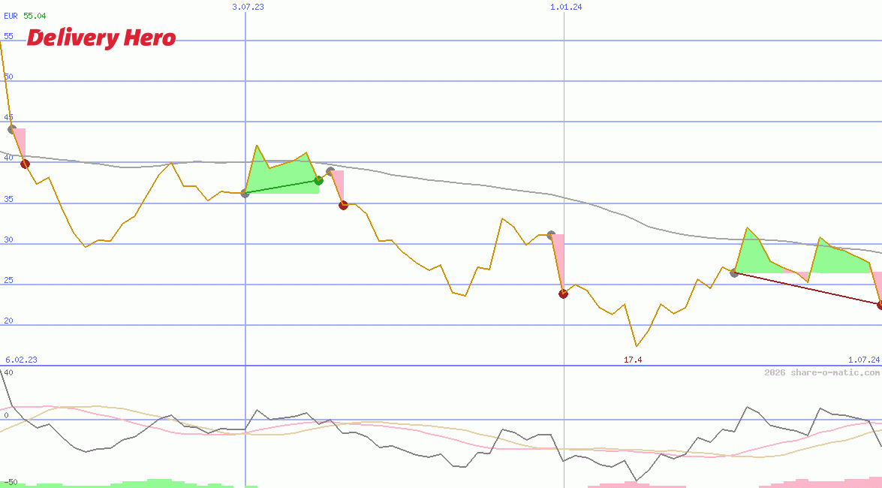Click the 45 value on the price axis
The width and height of the screenshot is (882, 488).
[8, 117]
